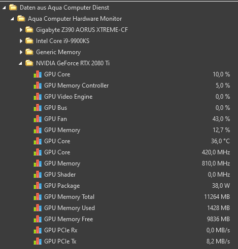The width and height of the screenshot is (238, 249).
Task: Select the GPU Video Engine sensor label
Action: tap(69, 97)
